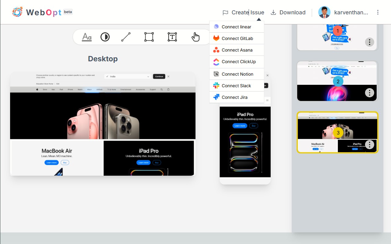This screenshot has height=244, width=391.
Task: Select the rectangle box tool
Action: click(149, 37)
